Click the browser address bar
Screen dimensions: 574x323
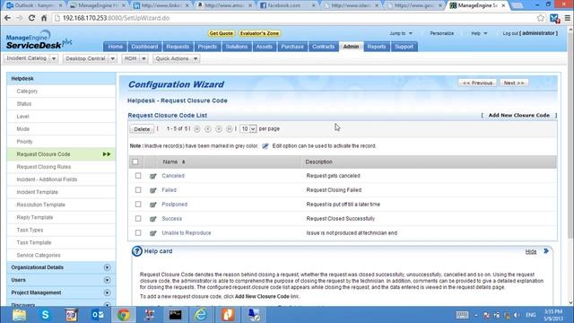click(293, 18)
